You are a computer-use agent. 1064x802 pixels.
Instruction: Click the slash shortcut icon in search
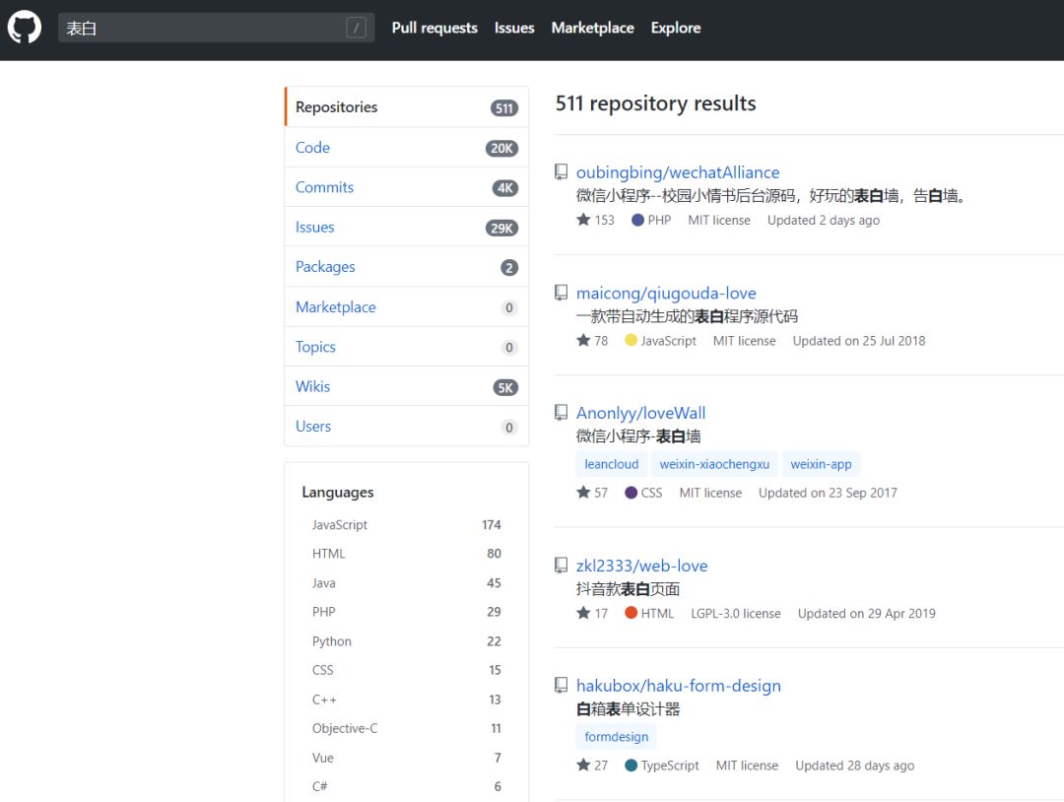356,28
